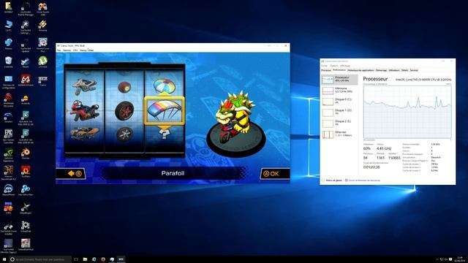The height and width of the screenshot is (263, 468).
Task: Open the Windows Start menu
Action: coord(4,259)
